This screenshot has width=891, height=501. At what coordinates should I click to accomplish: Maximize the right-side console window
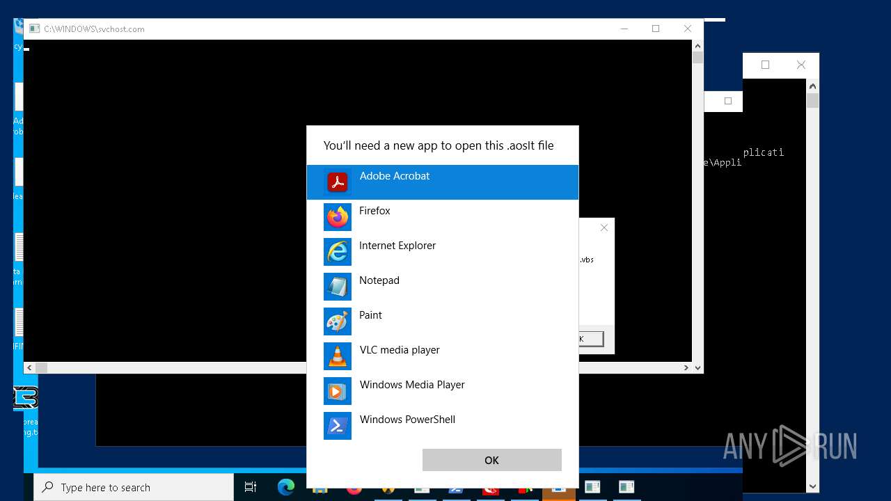[x=765, y=65]
